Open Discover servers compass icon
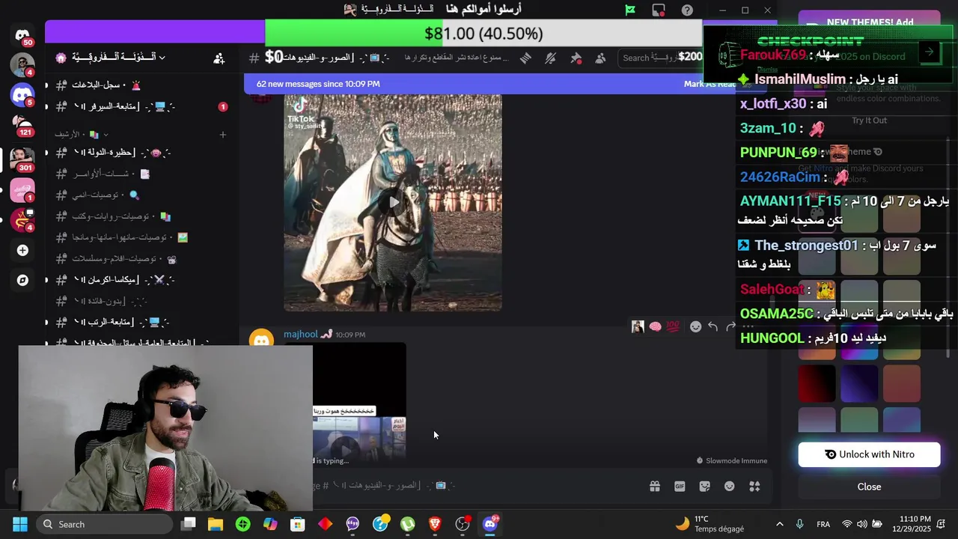The height and width of the screenshot is (539, 958). tap(22, 280)
